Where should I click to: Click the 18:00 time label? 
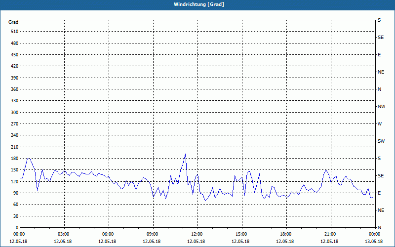[x=286, y=234]
